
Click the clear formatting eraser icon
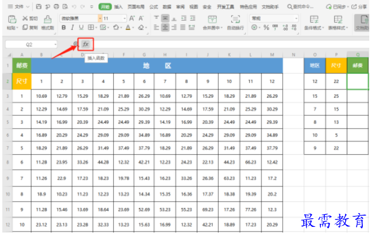click(x=141, y=28)
